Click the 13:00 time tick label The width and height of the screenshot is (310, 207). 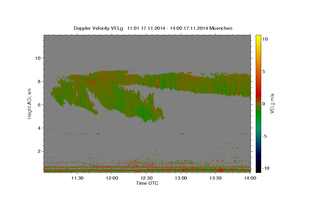point(181,178)
